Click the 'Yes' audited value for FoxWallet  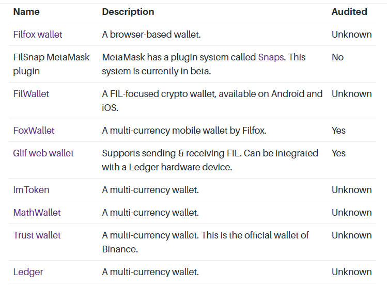click(x=338, y=131)
